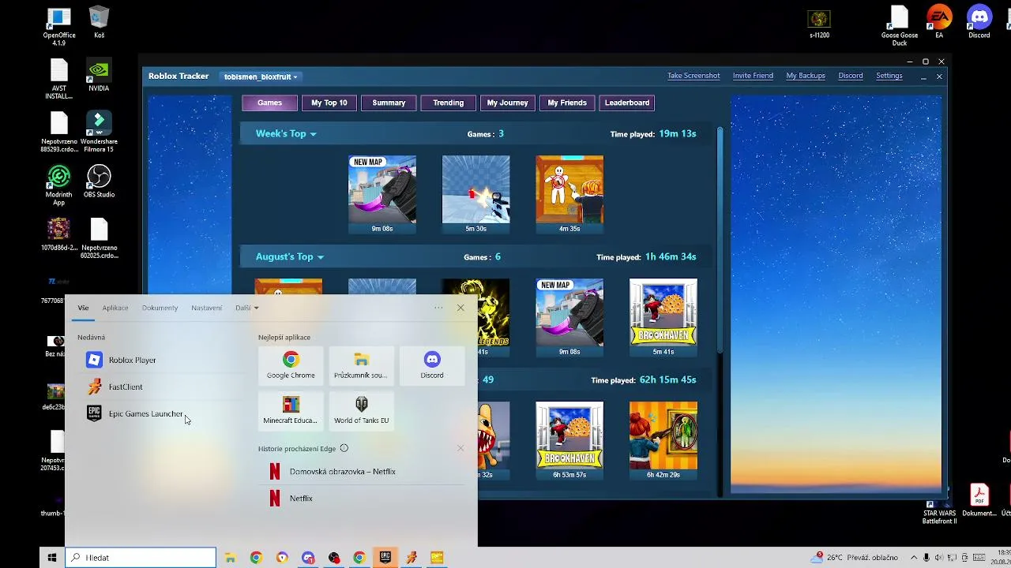Open Roblox Tracker Settings link
The width and height of the screenshot is (1011, 568).
pos(889,76)
